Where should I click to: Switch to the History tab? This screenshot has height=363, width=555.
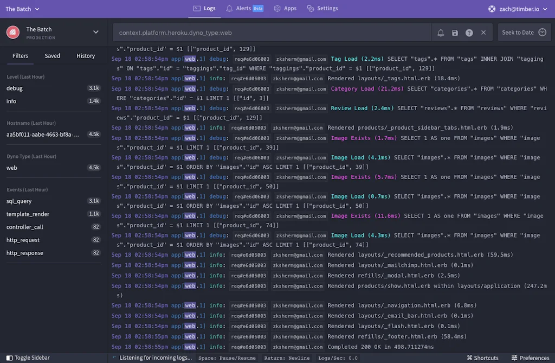point(86,56)
